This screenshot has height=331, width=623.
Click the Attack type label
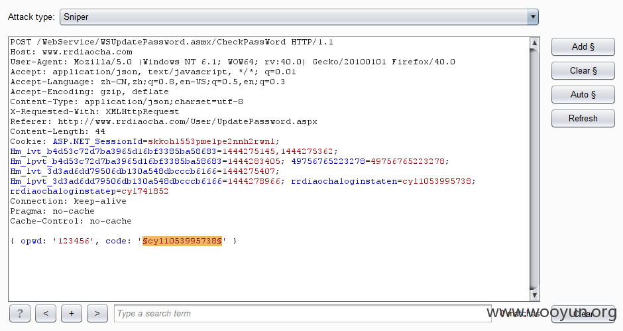tap(31, 17)
